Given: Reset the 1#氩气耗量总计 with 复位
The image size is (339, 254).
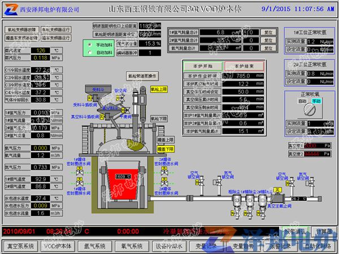Looking at the screenshot, I should 269,33.
